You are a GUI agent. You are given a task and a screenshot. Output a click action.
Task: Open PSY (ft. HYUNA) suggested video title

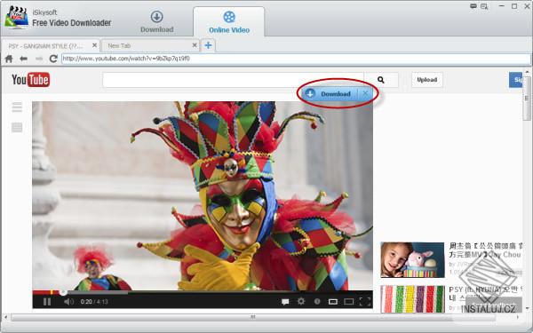[485, 293]
